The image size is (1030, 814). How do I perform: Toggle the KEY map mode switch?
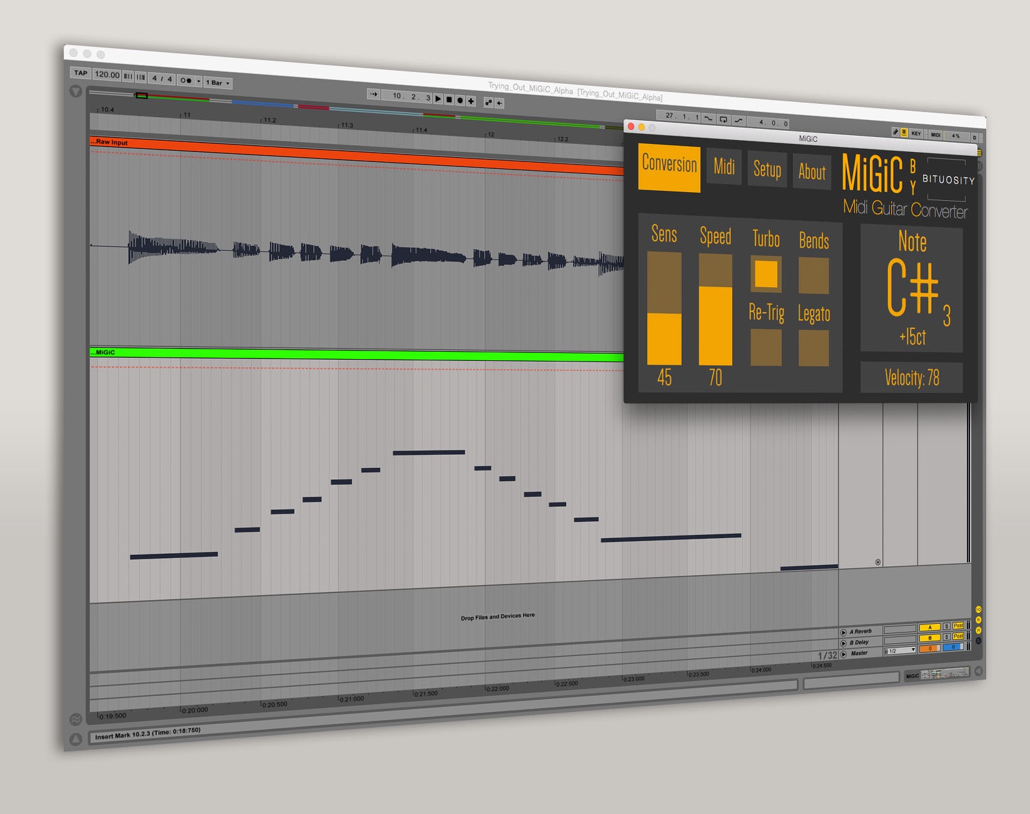[916, 133]
